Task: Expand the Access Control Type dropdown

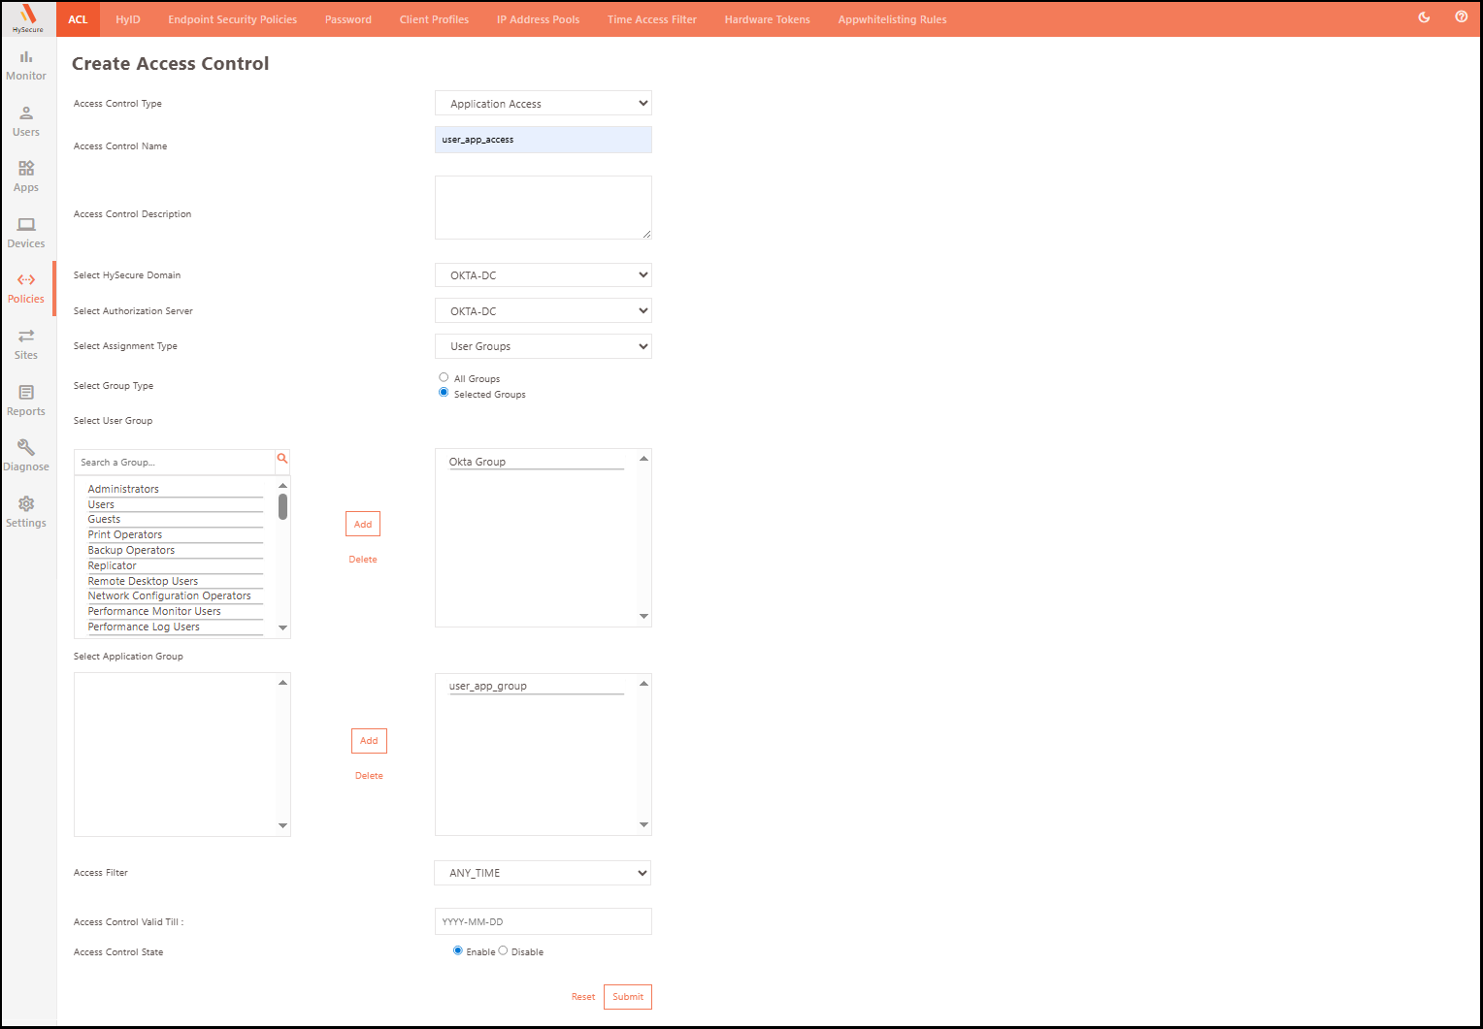Action: [543, 104]
